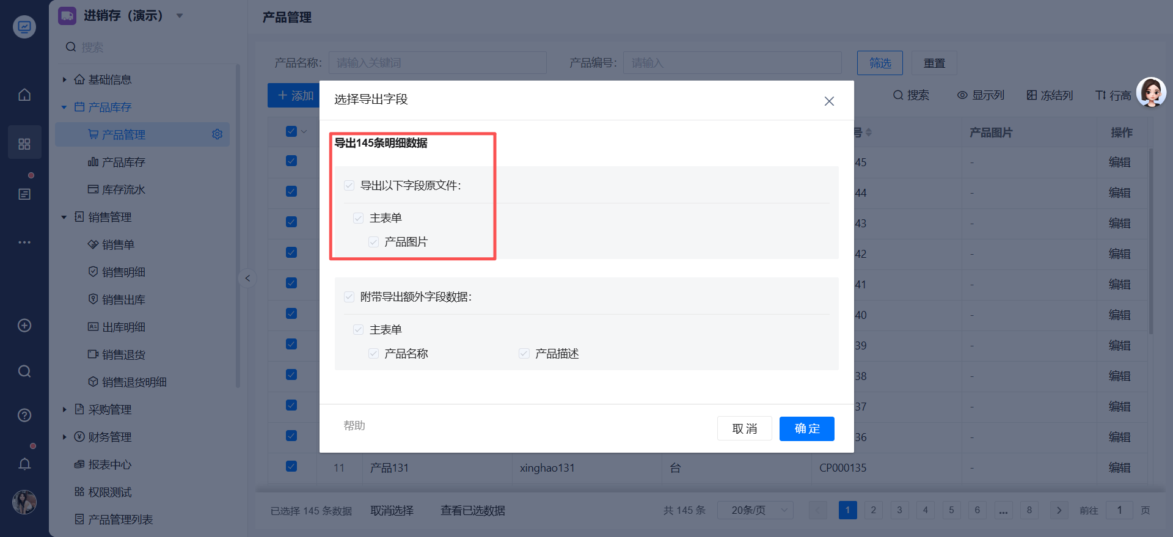The height and width of the screenshot is (537, 1173).
Task: Click the home icon in left rail
Action: (24, 95)
